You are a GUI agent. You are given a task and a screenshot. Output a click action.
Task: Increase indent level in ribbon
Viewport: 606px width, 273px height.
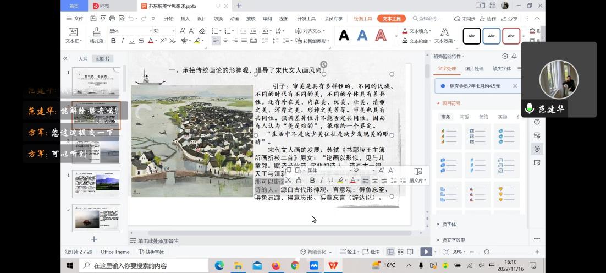click(x=253, y=31)
